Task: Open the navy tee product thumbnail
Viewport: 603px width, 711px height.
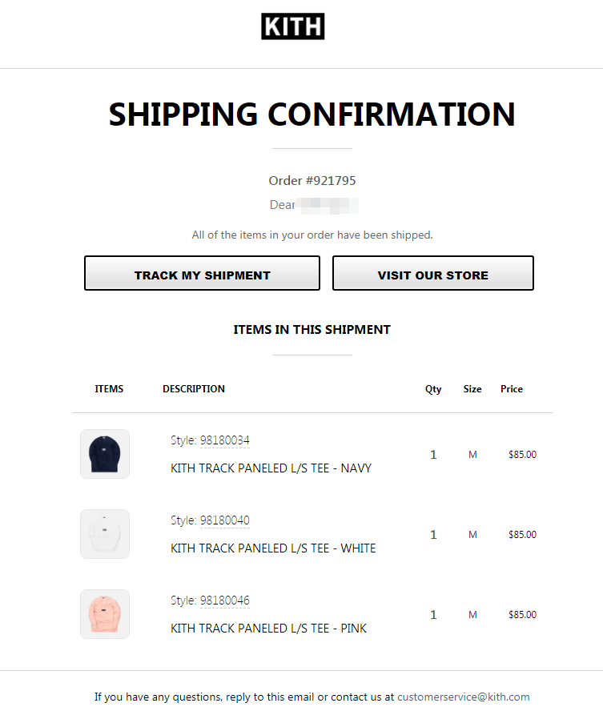Action: pos(105,454)
